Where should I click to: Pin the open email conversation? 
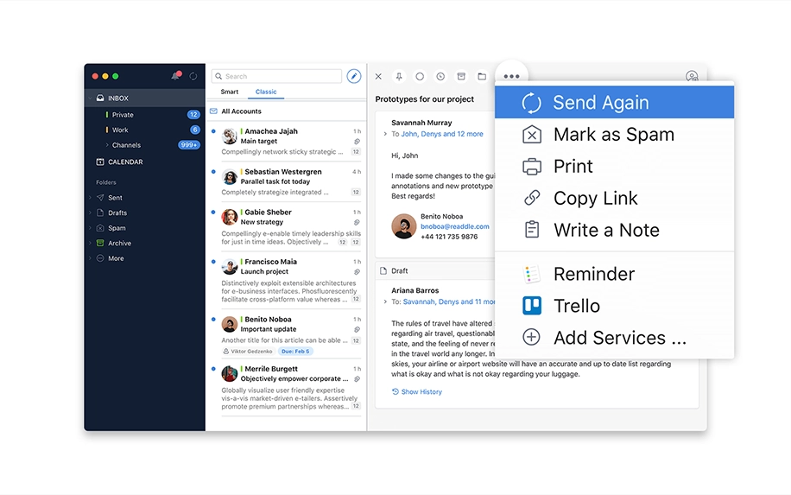[399, 76]
